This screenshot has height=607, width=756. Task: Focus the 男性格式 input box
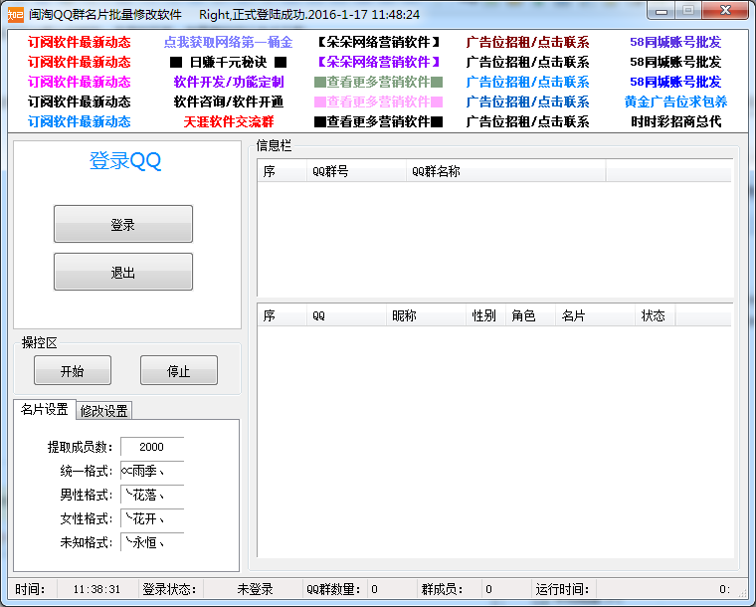(x=152, y=495)
